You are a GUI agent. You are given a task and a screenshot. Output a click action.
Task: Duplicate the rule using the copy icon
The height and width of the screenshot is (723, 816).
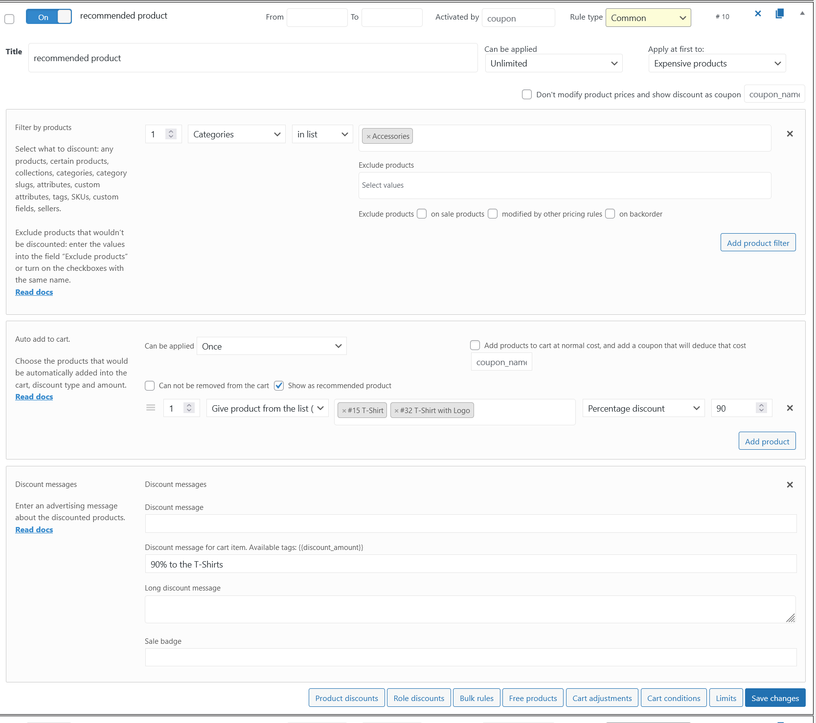(x=780, y=14)
